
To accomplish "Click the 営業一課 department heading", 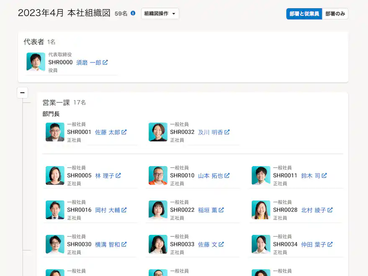I will click(x=56, y=102).
